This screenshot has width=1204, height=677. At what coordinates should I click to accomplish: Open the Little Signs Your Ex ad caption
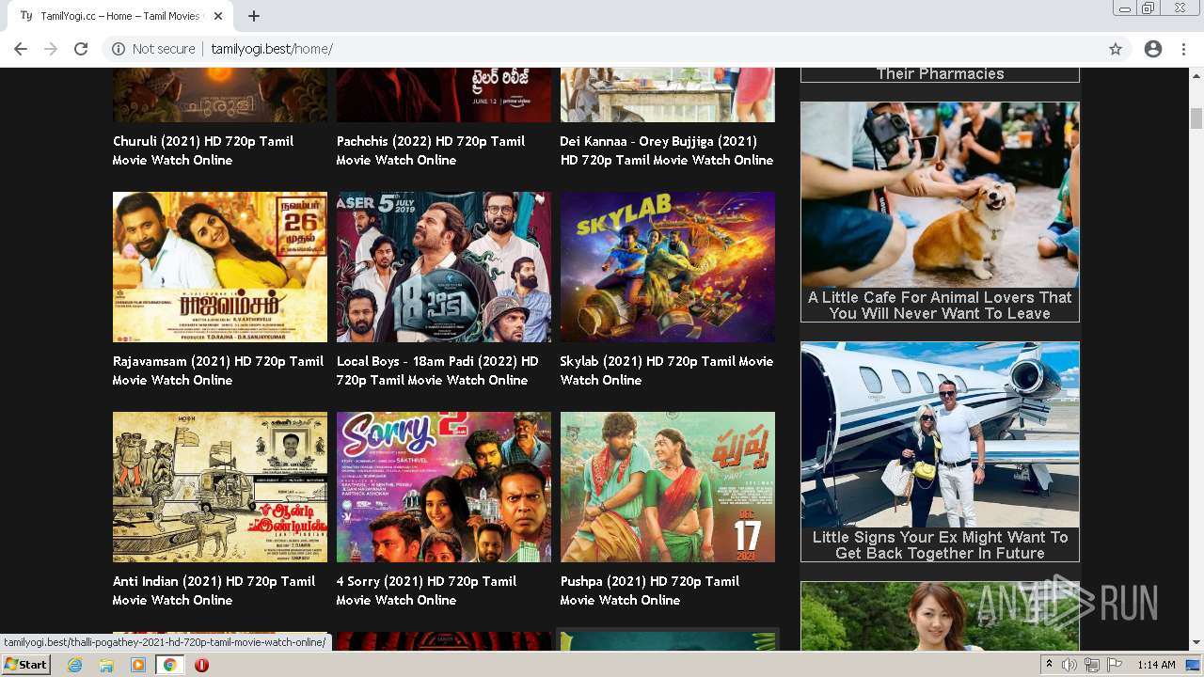[x=940, y=545]
